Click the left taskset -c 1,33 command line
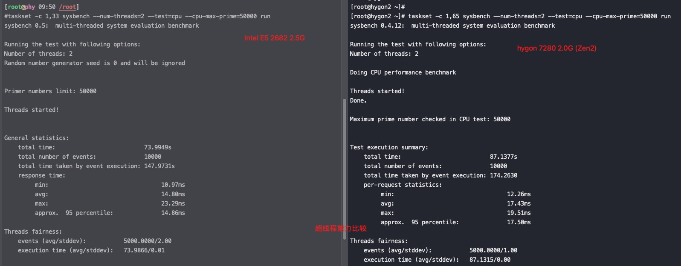The height and width of the screenshot is (266, 681). tap(137, 16)
